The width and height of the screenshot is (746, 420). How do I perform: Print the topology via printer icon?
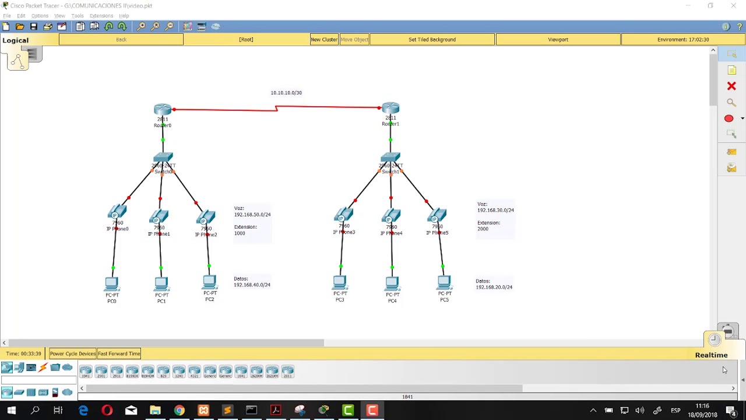click(x=48, y=26)
